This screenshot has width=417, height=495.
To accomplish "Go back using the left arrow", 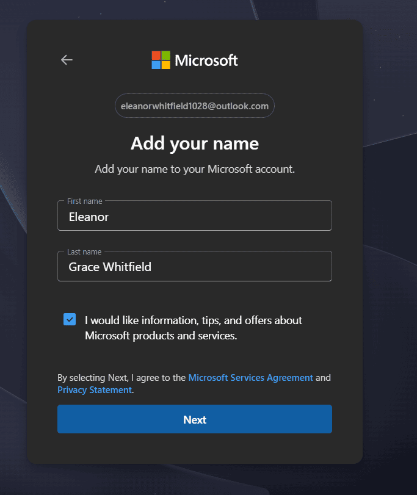I will pyautogui.click(x=67, y=60).
